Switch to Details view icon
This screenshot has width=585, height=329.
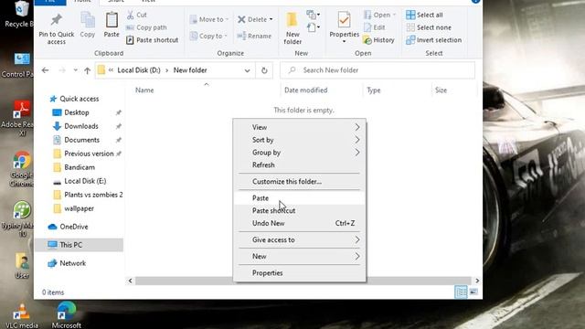click(x=461, y=292)
